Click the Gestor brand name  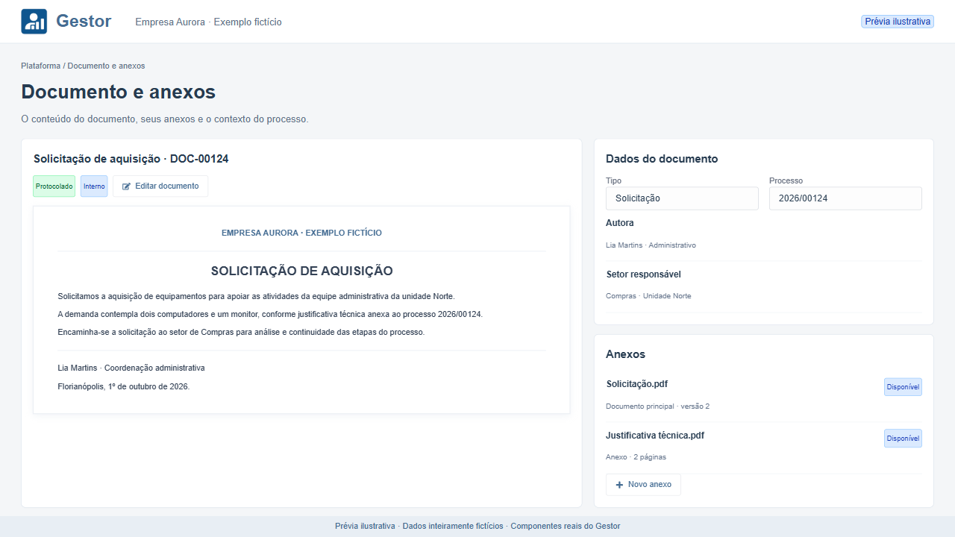tap(84, 22)
